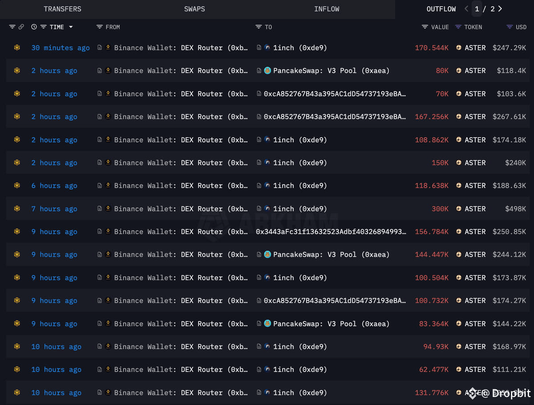Switch to the TRANSFERS tab
Screen dimensions: 534x405
pos(62,9)
